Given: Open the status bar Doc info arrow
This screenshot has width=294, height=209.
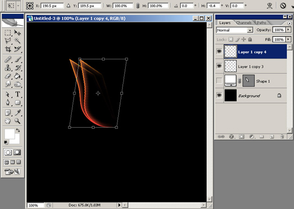Looking at the screenshot, I should (x=119, y=205).
